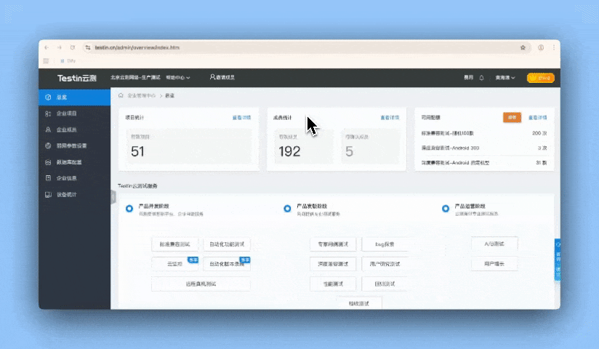Bookmark this page with the star icon

click(x=523, y=47)
